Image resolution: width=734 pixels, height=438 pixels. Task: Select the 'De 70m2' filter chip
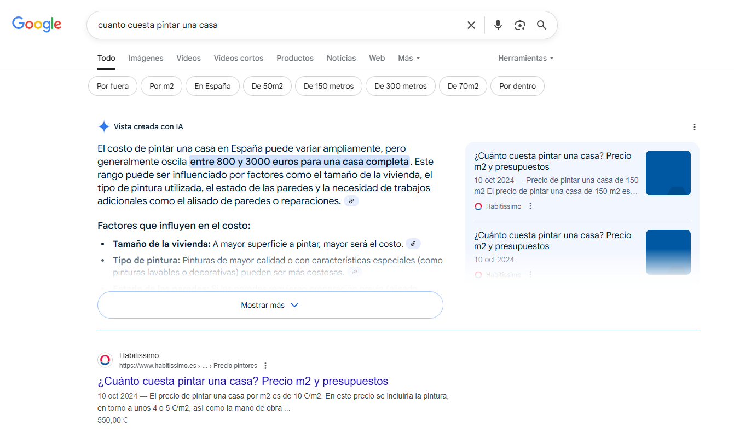coord(463,86)
